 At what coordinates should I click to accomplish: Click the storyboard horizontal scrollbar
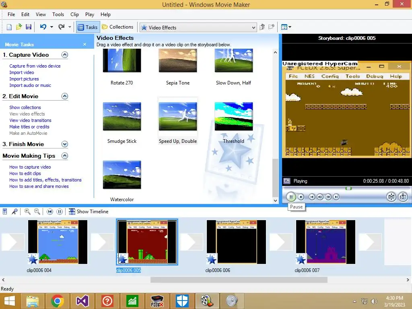pyautogui.click(x=239, y=280)
